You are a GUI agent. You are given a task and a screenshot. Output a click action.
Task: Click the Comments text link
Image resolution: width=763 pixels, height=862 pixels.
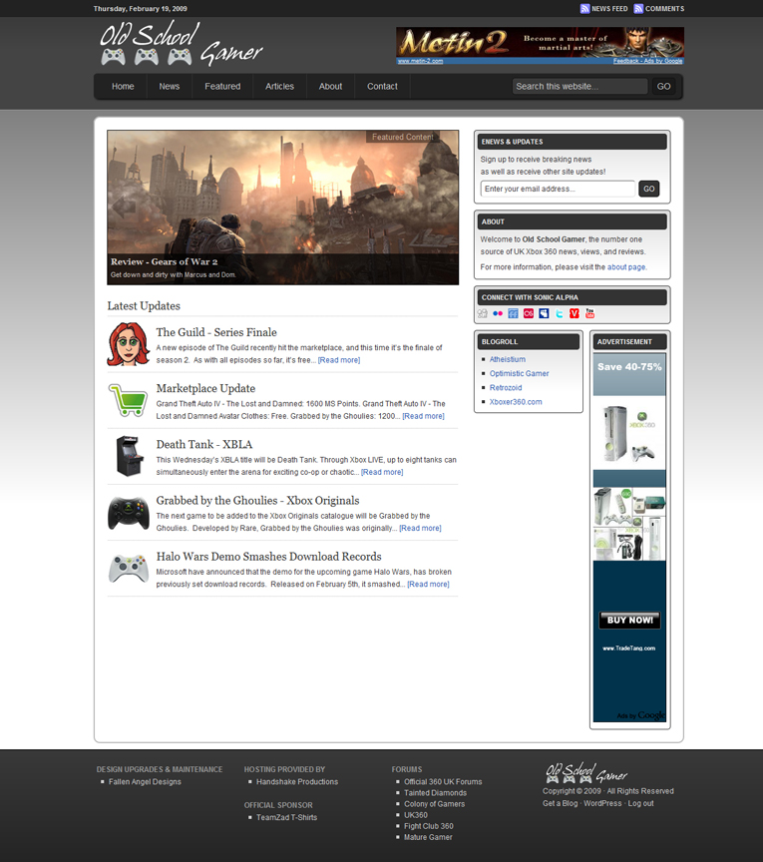click(664, 9)
